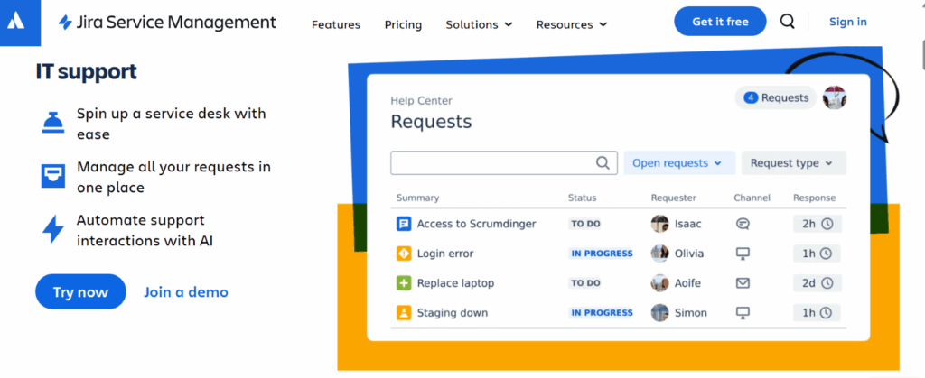The image size is (925, 378).
Task: Click the lightning bolt automation icon
Action: click(53, 230)
